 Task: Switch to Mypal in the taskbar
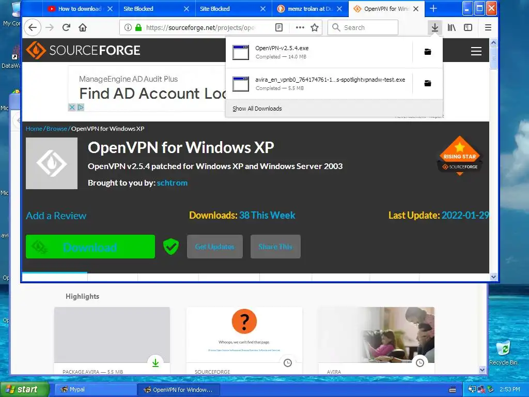pyautogui.click(x=95, y=389)
